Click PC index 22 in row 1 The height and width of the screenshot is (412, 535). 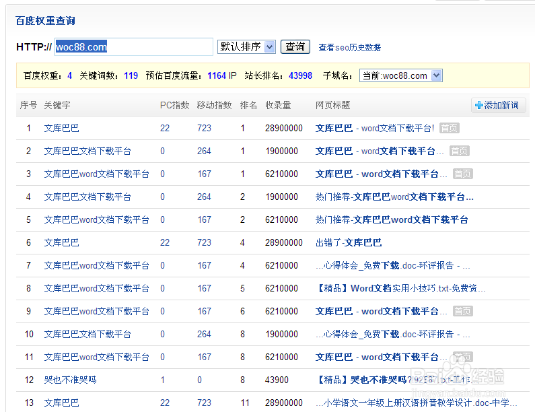[165, 128]
